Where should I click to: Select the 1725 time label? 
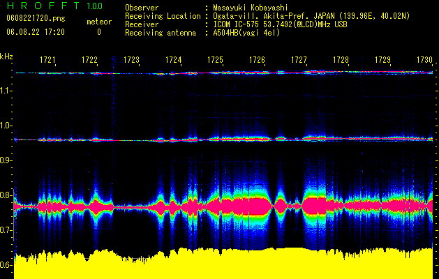point(215,59)
